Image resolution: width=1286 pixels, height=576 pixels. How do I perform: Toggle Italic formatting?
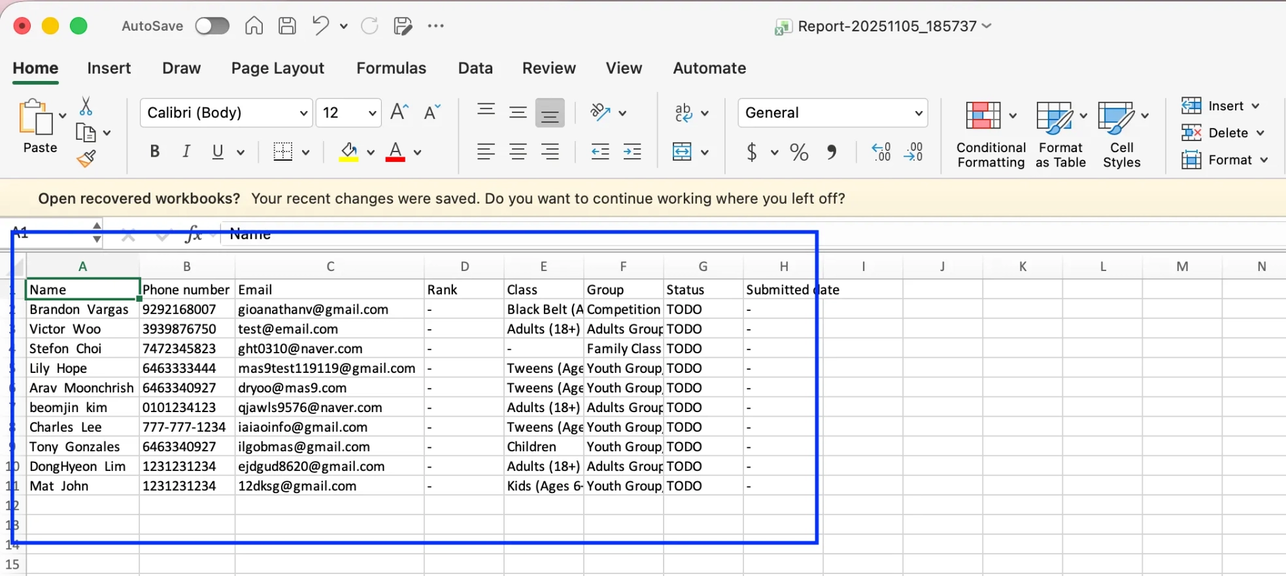pyautogui.click(x=186, y=152)
